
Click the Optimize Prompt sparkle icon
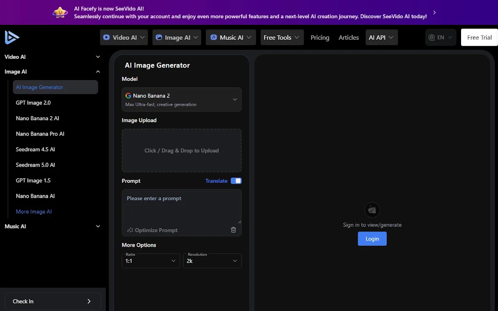(130, 230)
